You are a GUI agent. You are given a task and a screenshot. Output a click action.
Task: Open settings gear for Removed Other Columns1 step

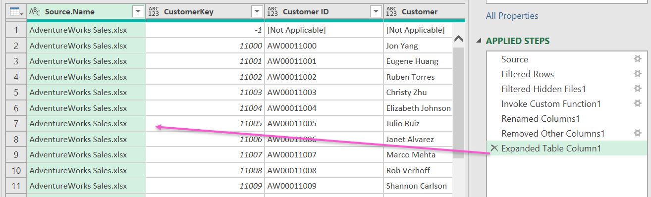click(x=638, y=134)
